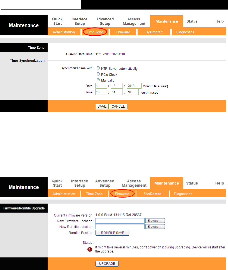
Task: Open Diagnostics submenu on the Firmware page
Action: click(x=183, y=194)
